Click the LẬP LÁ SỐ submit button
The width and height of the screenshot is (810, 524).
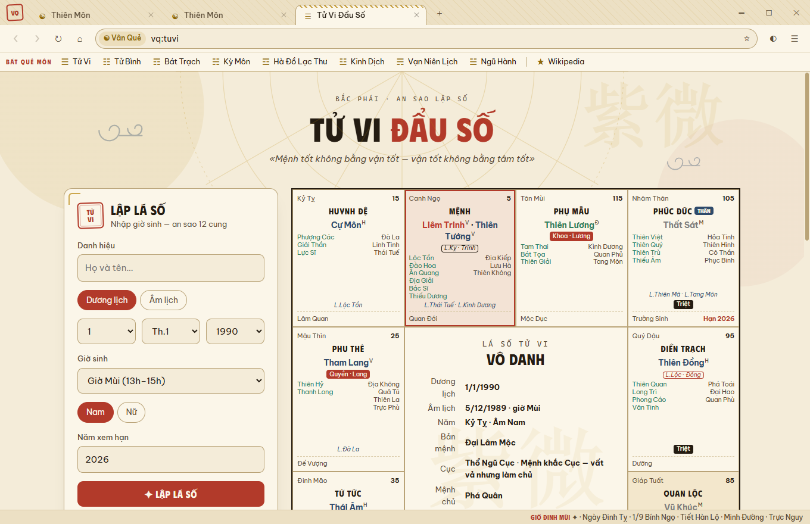click(171, 494)
